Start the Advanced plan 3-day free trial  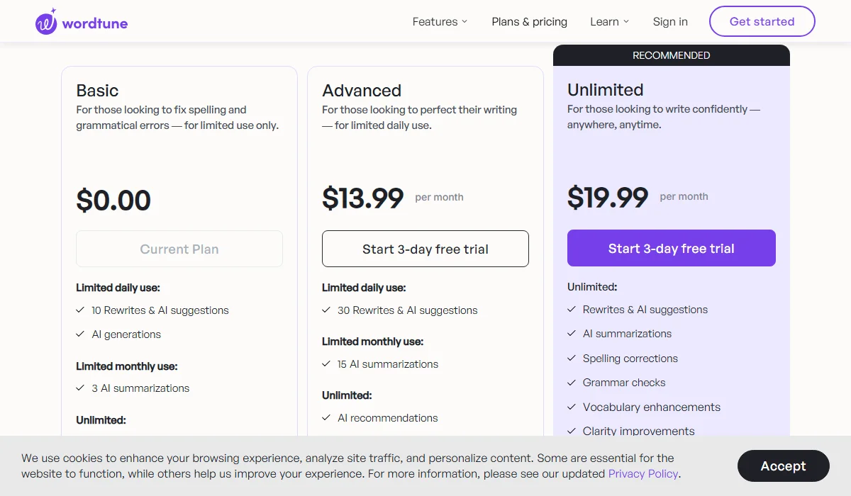tap(425, 249)
